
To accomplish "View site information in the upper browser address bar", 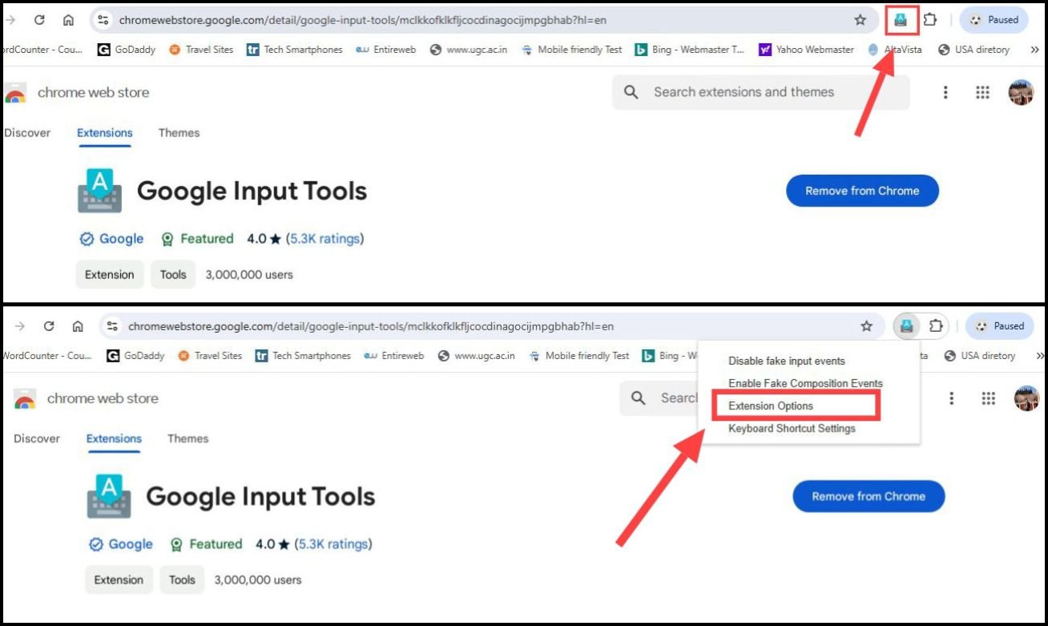I will pyautogui.click(x=103, y=20).
